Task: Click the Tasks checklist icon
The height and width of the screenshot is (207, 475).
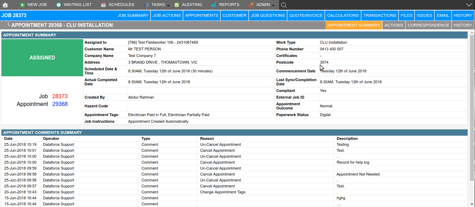Action: (x=146, y=5)
